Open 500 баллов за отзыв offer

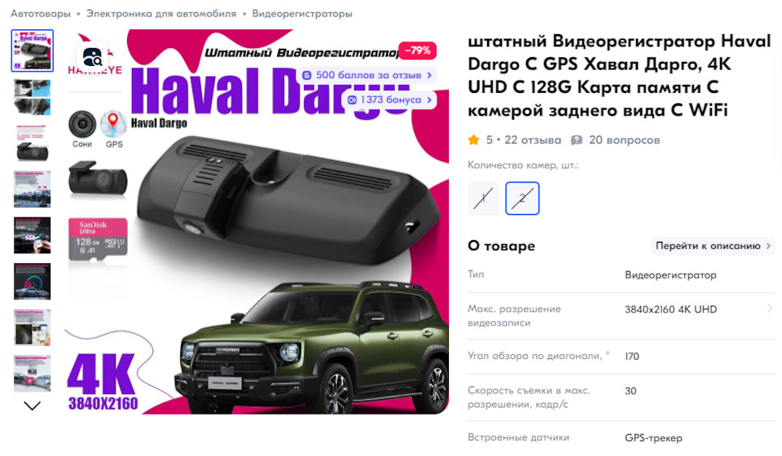pyautogui.click(x=367, y=75)
